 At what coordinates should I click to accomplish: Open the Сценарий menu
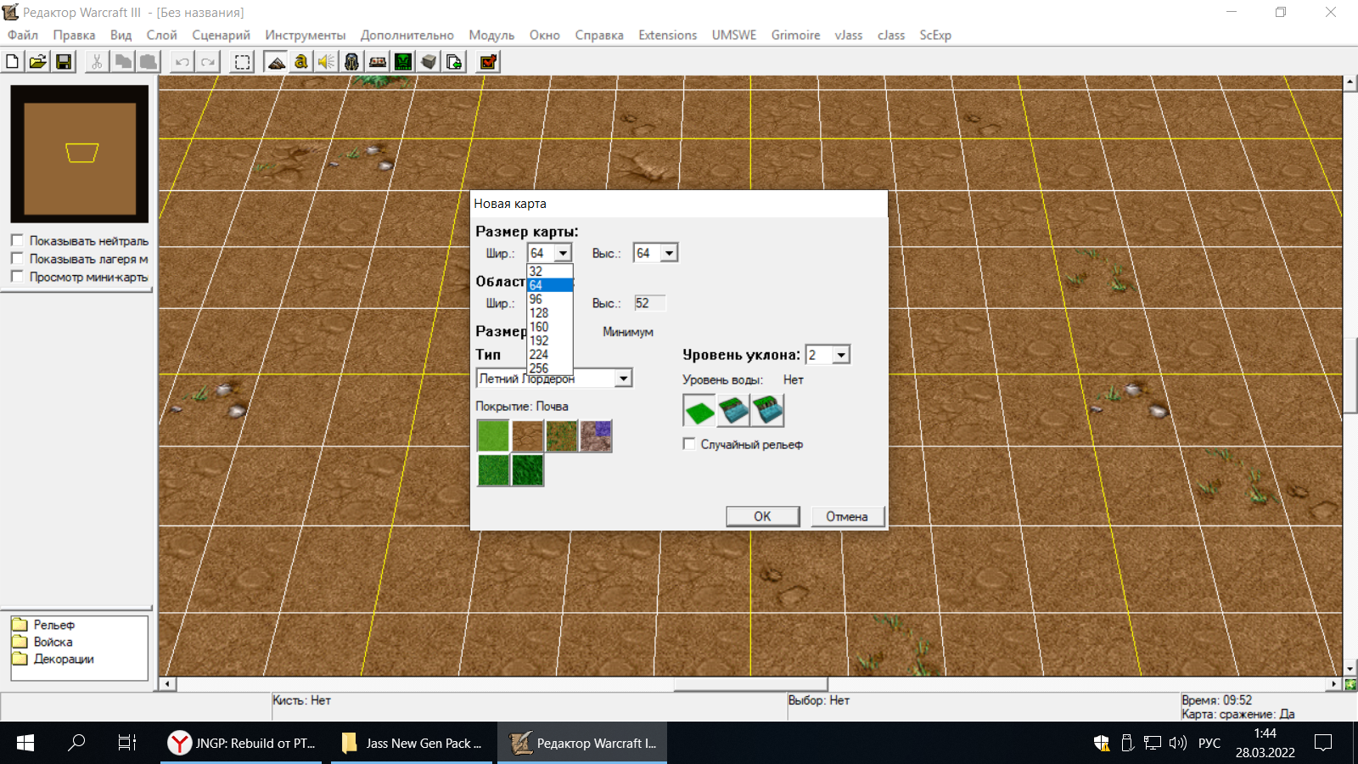[221, 35]
